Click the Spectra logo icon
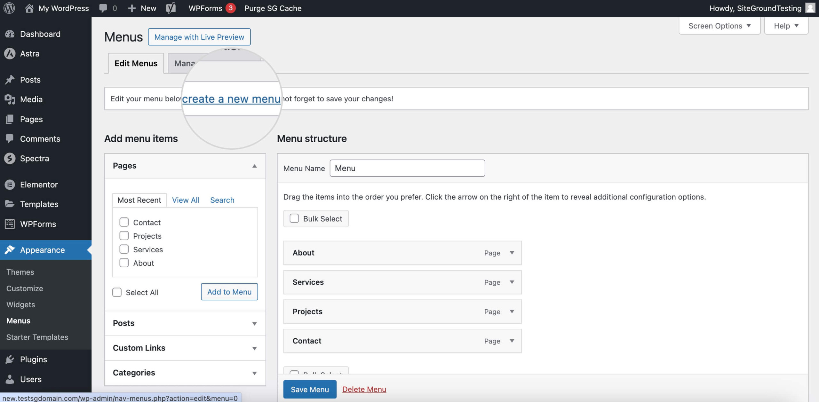 [x=10, y=158]
